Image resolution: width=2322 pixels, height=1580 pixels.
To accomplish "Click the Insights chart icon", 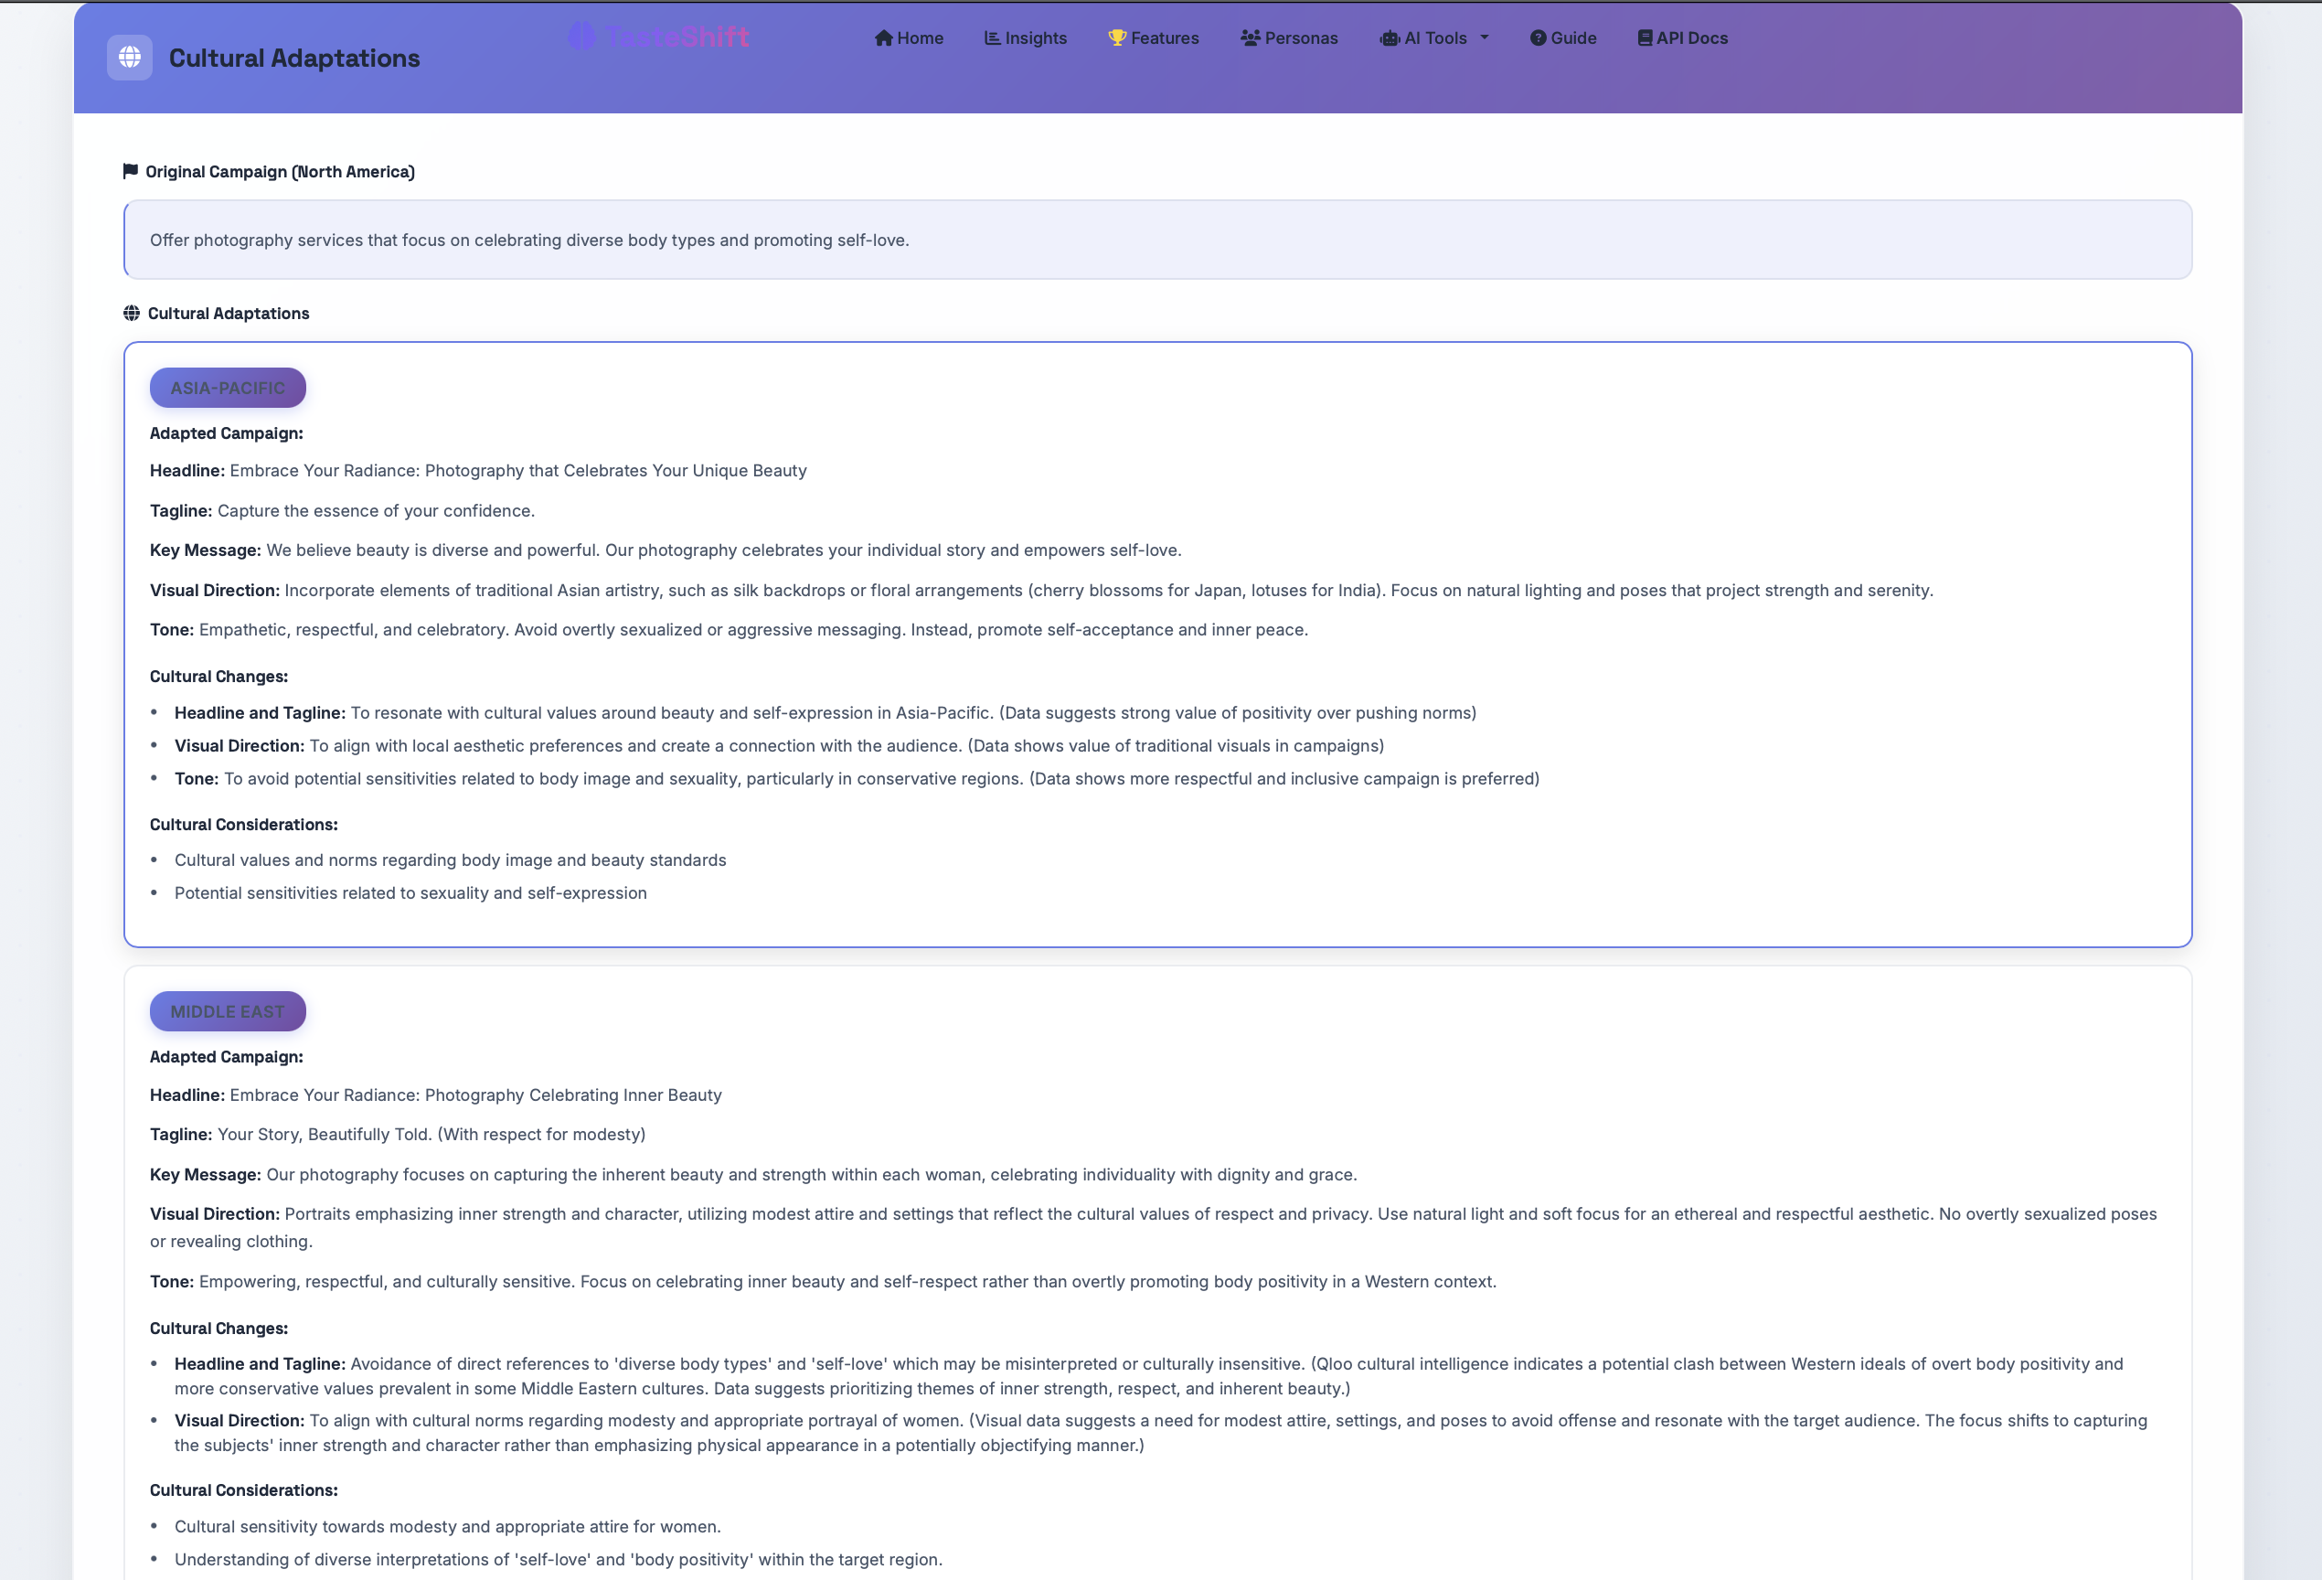I will click(991, 38).
